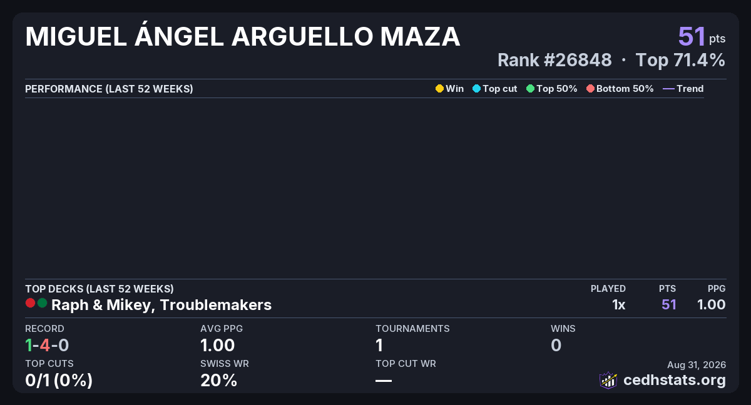Click the Performance (Last 52 Weeks) header

[109, 89]
